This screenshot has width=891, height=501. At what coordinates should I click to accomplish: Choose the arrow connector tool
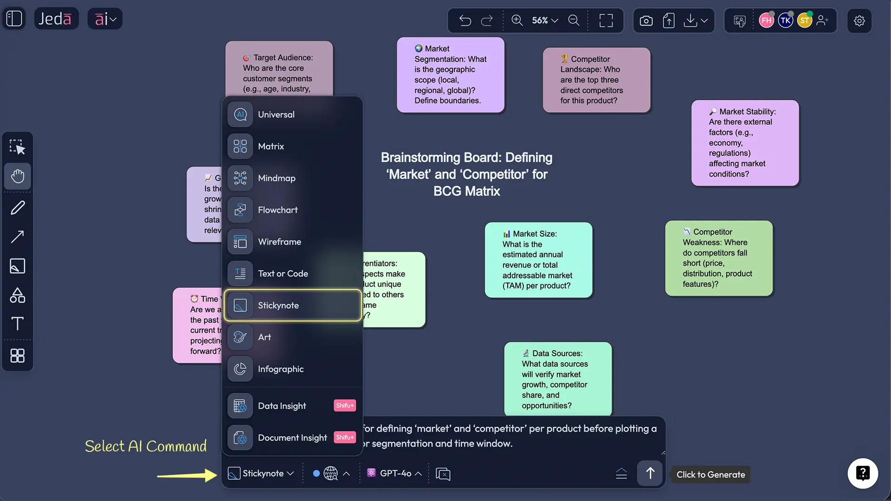click(18, 237)
